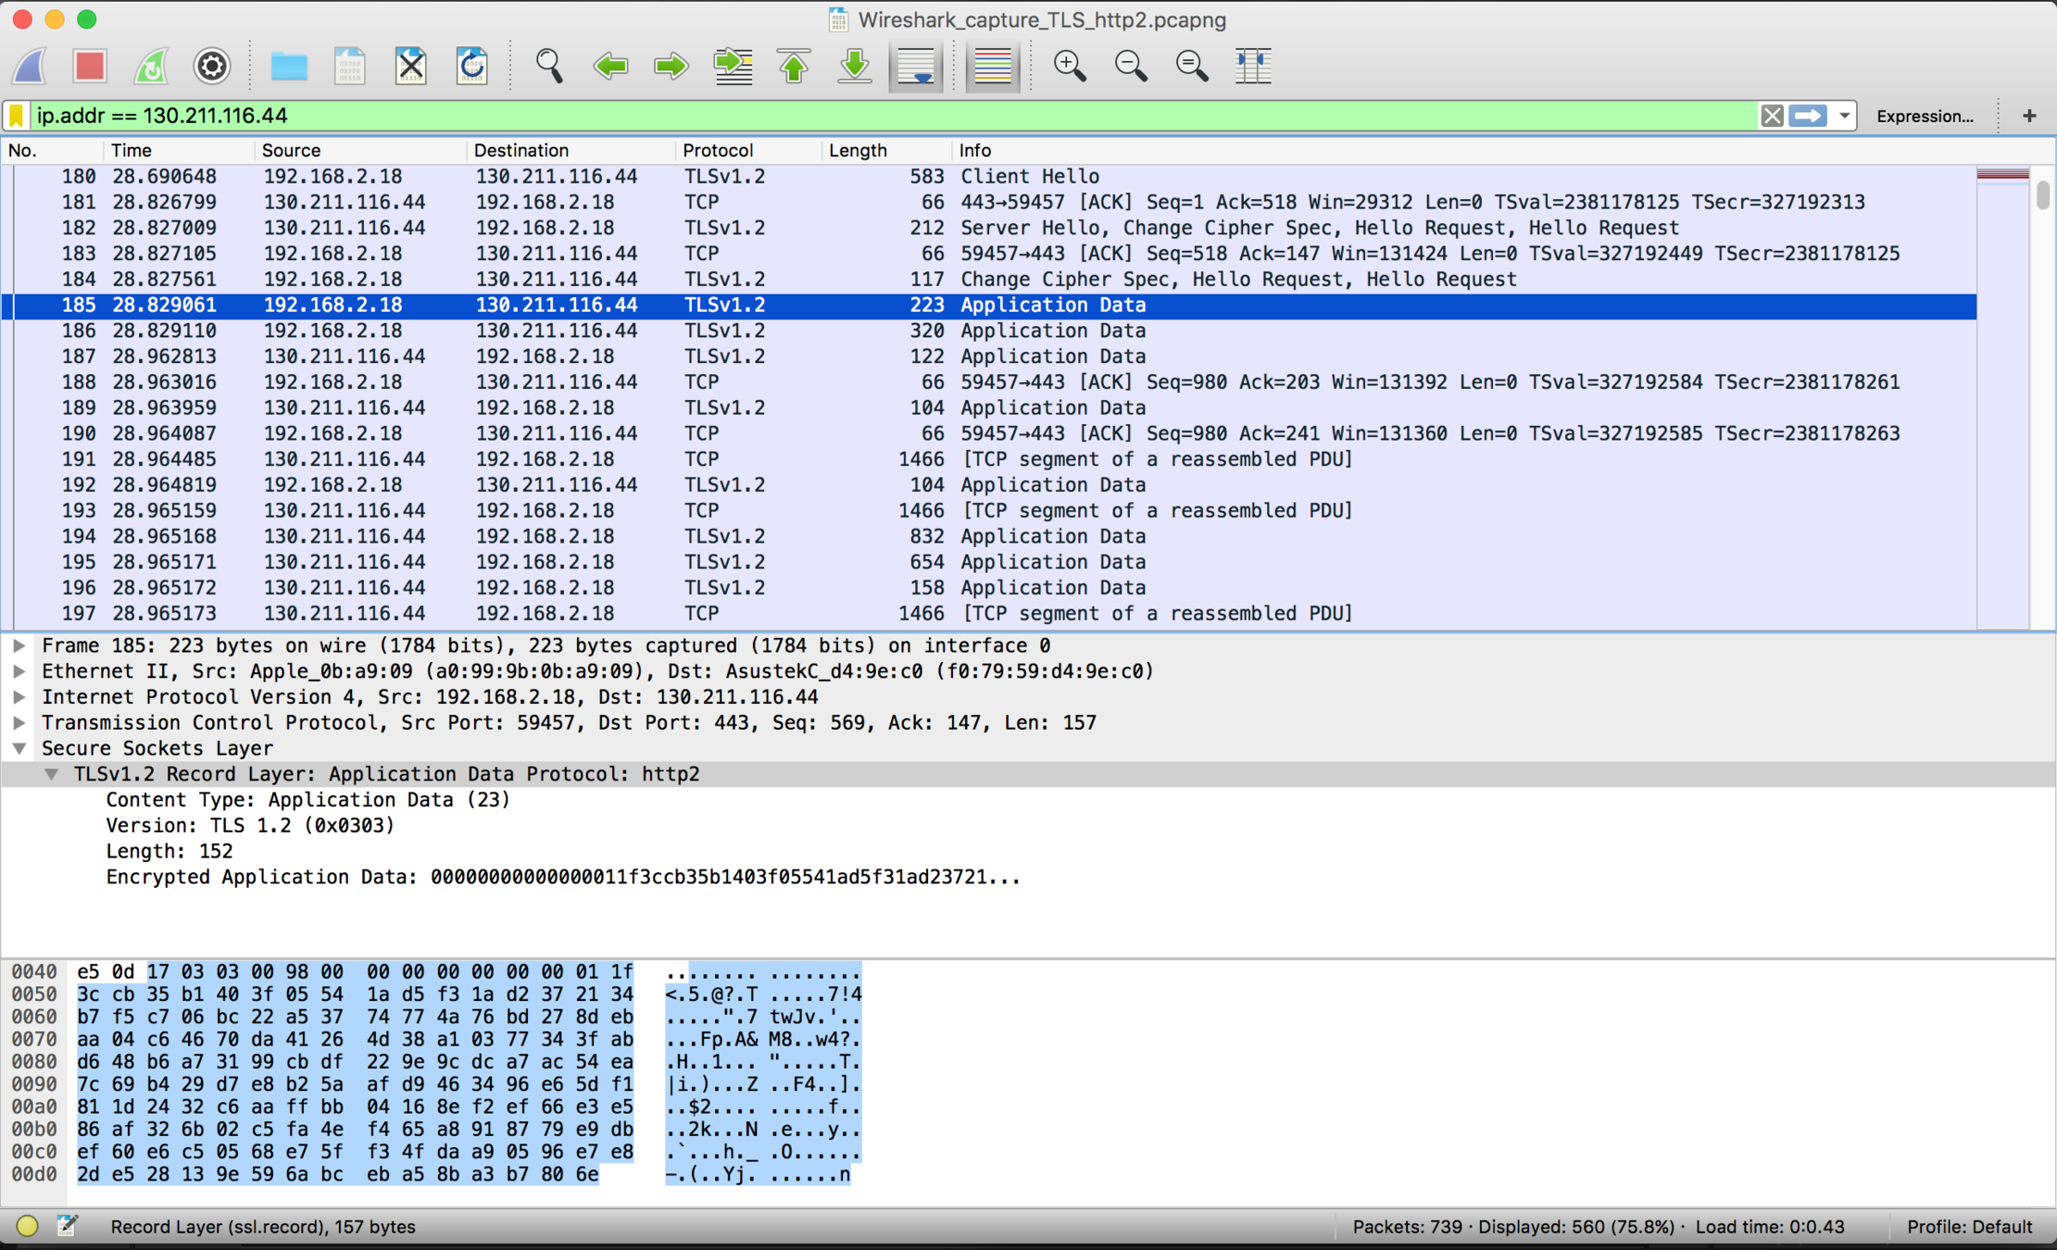The height and width of the screenshot is (1250, 2057).
Task: Go to the first packet arrow icon
Action: [x=794, y=66]
